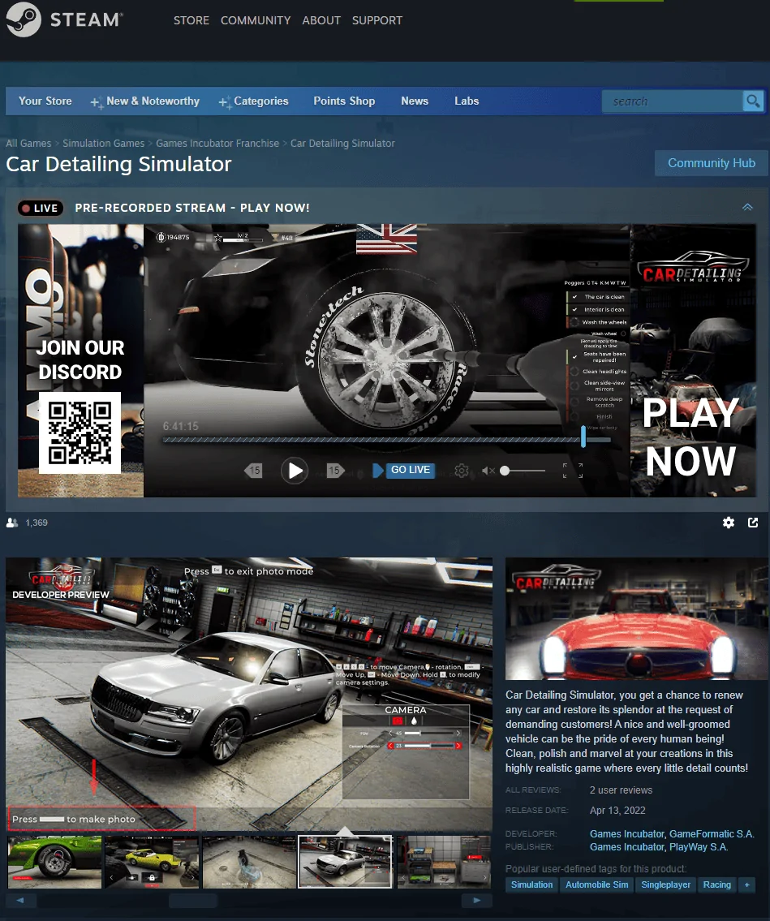Viewport: 770px width, 921px height.
Task: Unmute the stream volume speaker icon
Action: click(x=488, y=471)
